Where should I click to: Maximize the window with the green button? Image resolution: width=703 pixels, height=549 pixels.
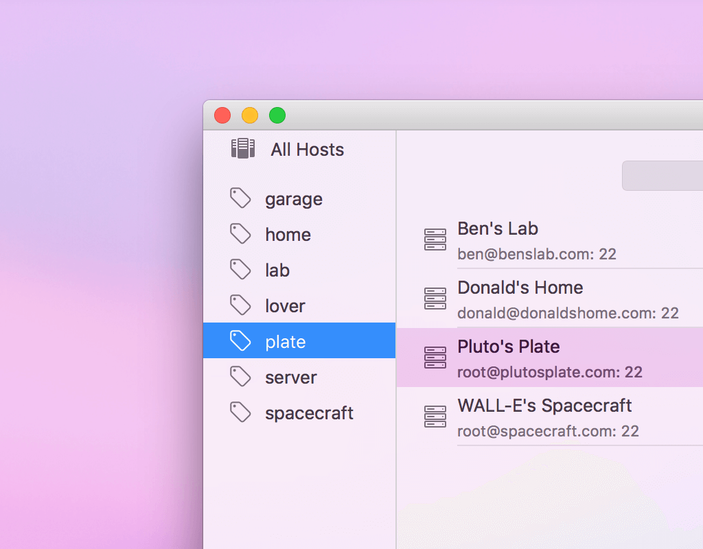(x=277, y=115)
